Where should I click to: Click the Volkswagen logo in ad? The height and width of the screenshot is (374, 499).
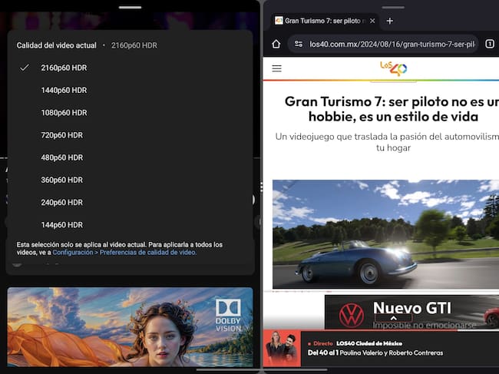[x=351, y=313]
